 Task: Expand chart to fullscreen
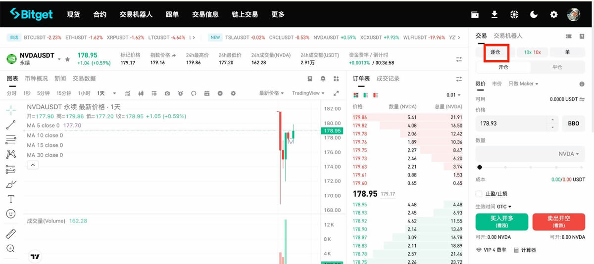coord(336,93)
